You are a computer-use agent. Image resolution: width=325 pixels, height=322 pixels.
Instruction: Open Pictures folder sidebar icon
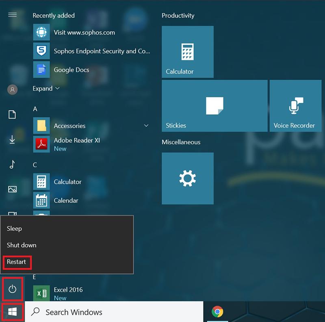coord(12,189)
